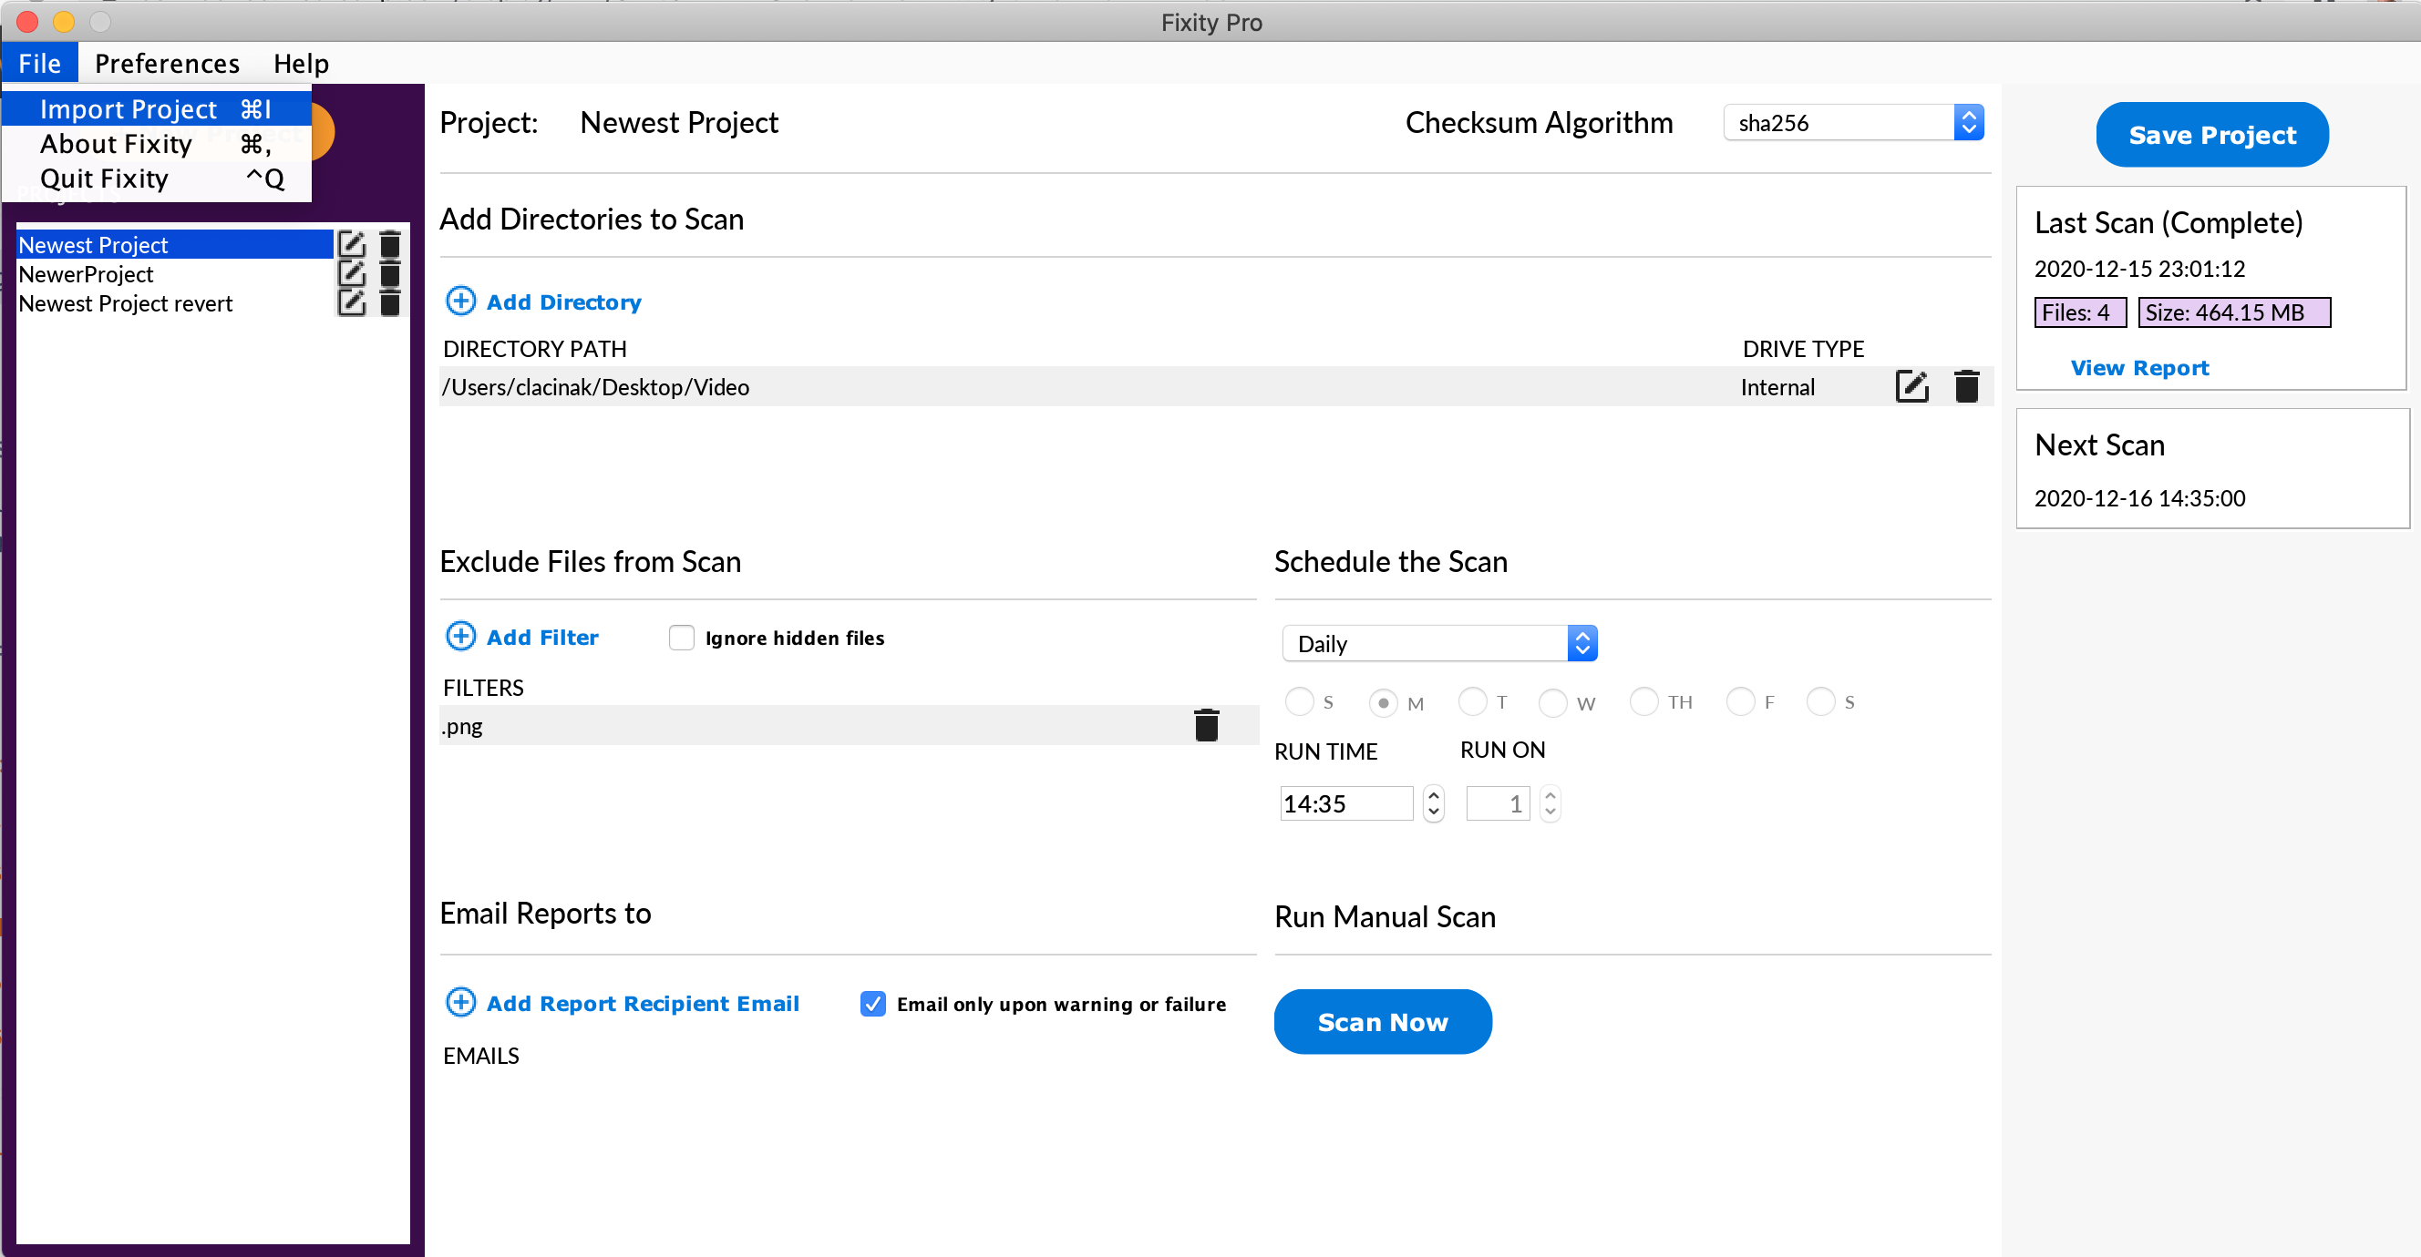Screen dimensions: 2421x1257
Task: Open the File menu
Action: click(39, 63)
